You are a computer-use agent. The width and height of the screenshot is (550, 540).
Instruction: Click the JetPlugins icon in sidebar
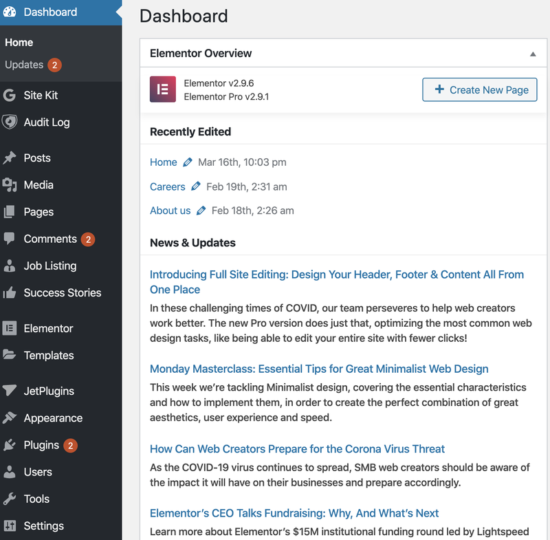tap(10, 390)
